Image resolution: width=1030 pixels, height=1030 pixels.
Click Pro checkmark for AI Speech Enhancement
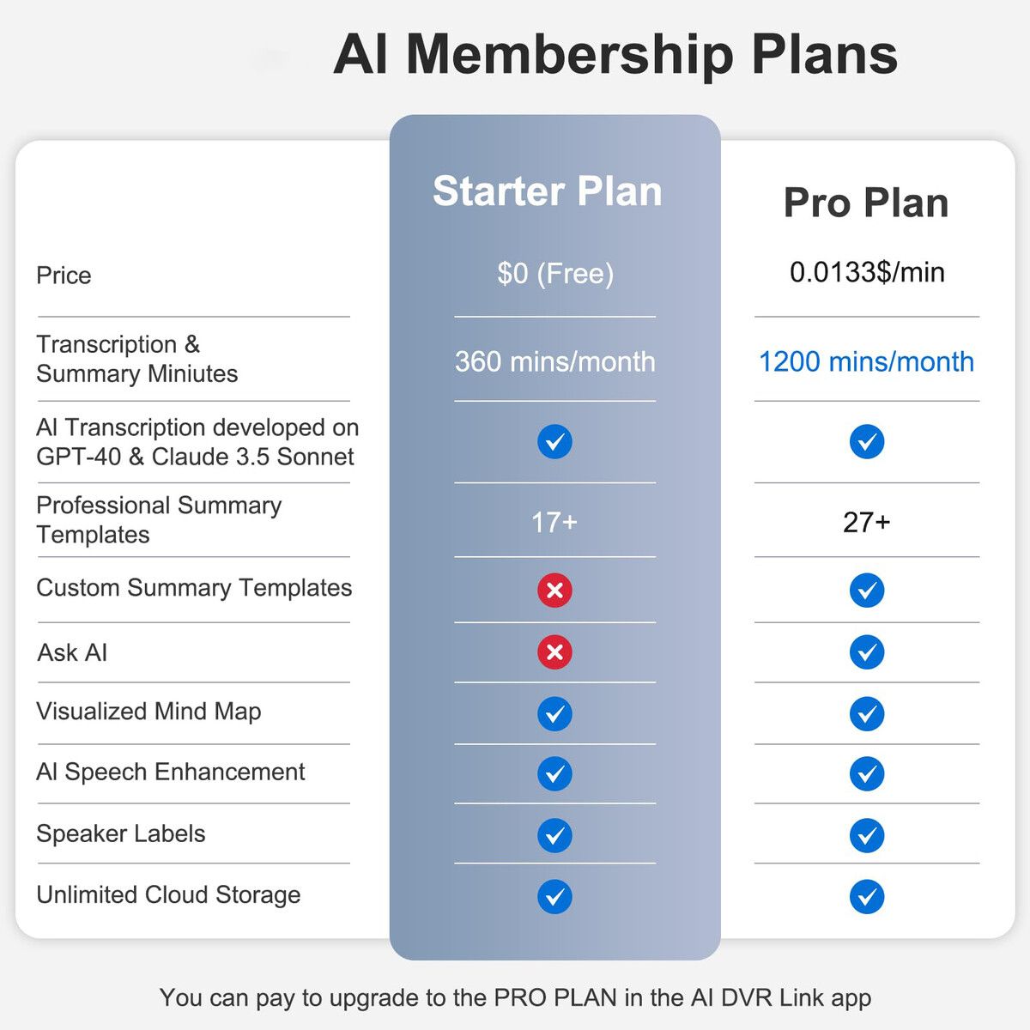[x=867, y=774]
